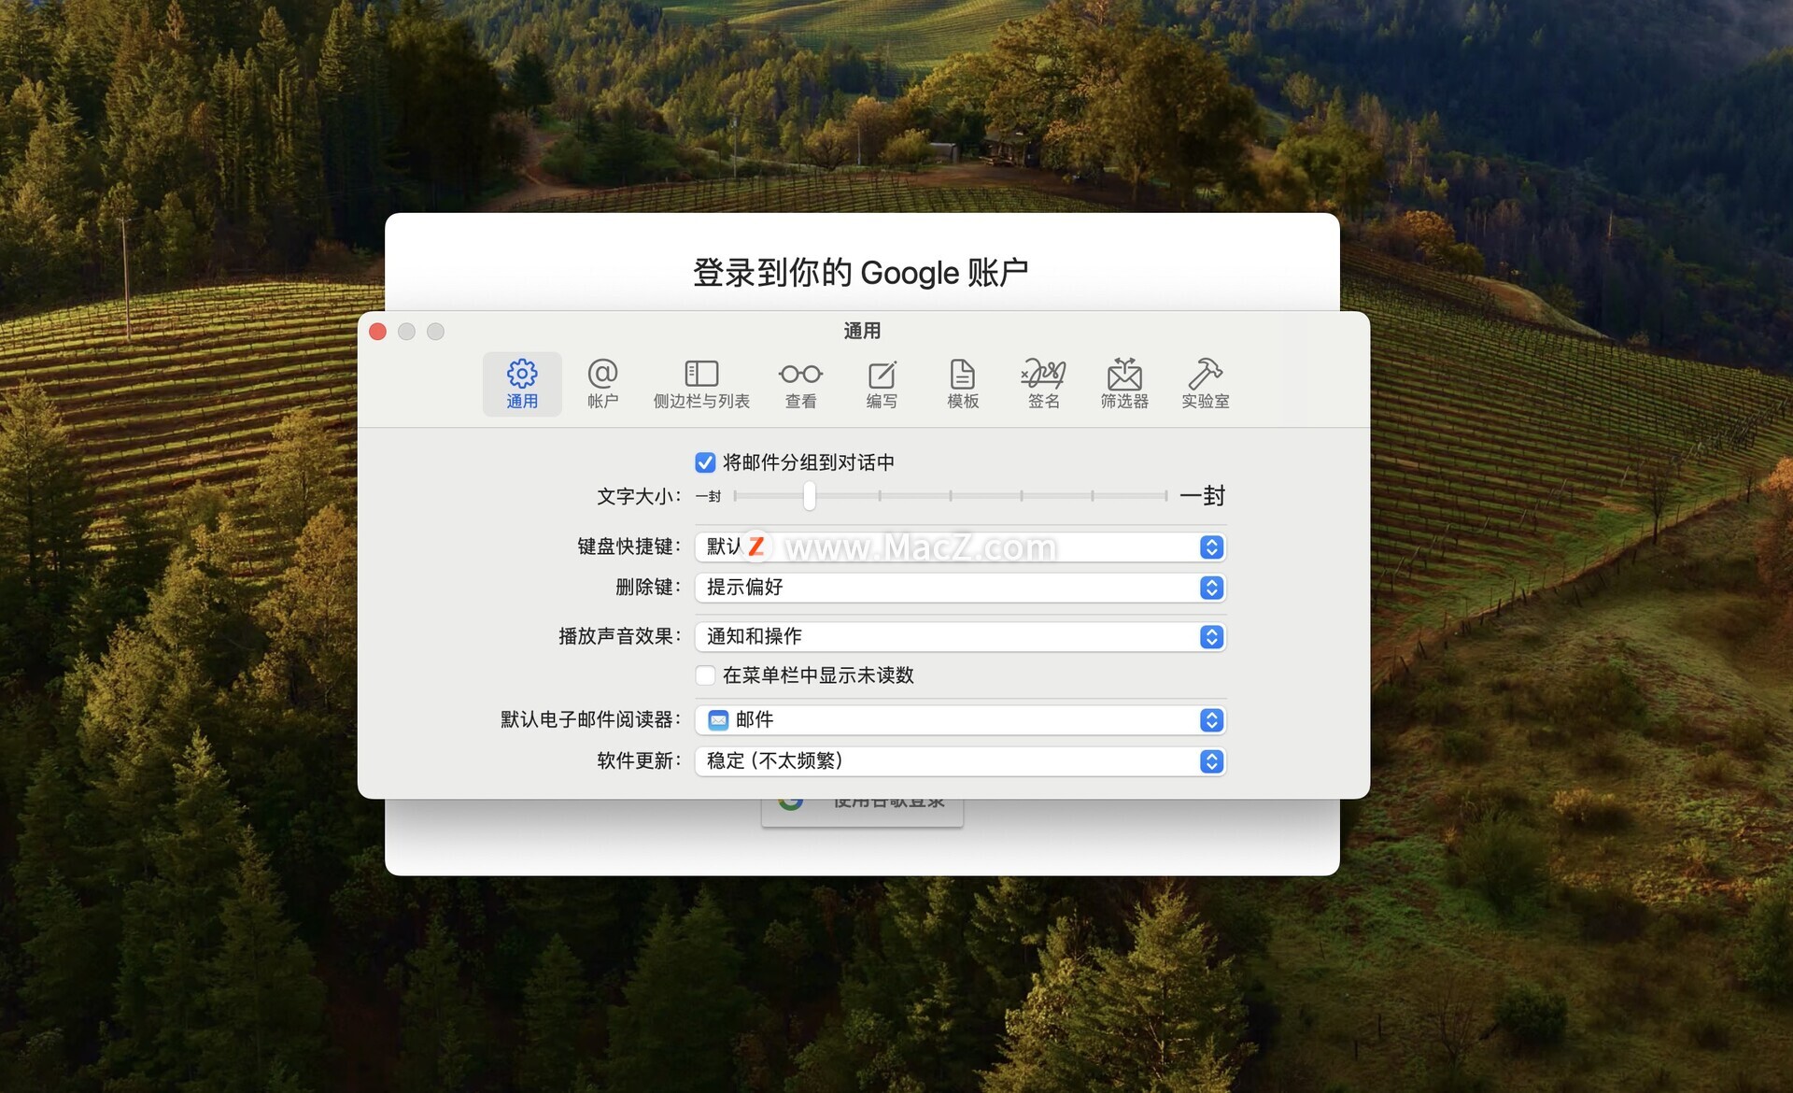This screenshot has height=1093, width=1793.
Task: Open the 软件更新 dropdown
Action: point(960,761)
